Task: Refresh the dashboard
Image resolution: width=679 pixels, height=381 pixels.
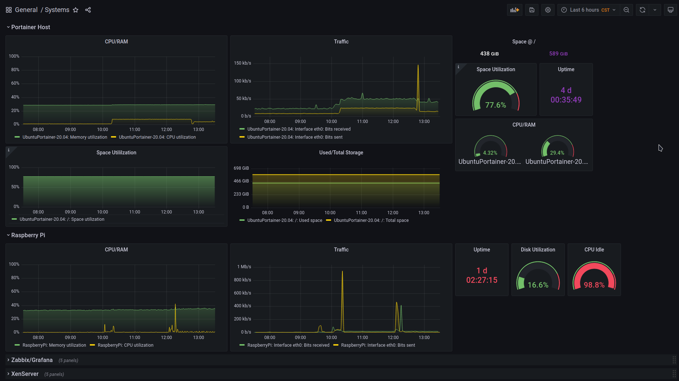Action: point(642,10)
